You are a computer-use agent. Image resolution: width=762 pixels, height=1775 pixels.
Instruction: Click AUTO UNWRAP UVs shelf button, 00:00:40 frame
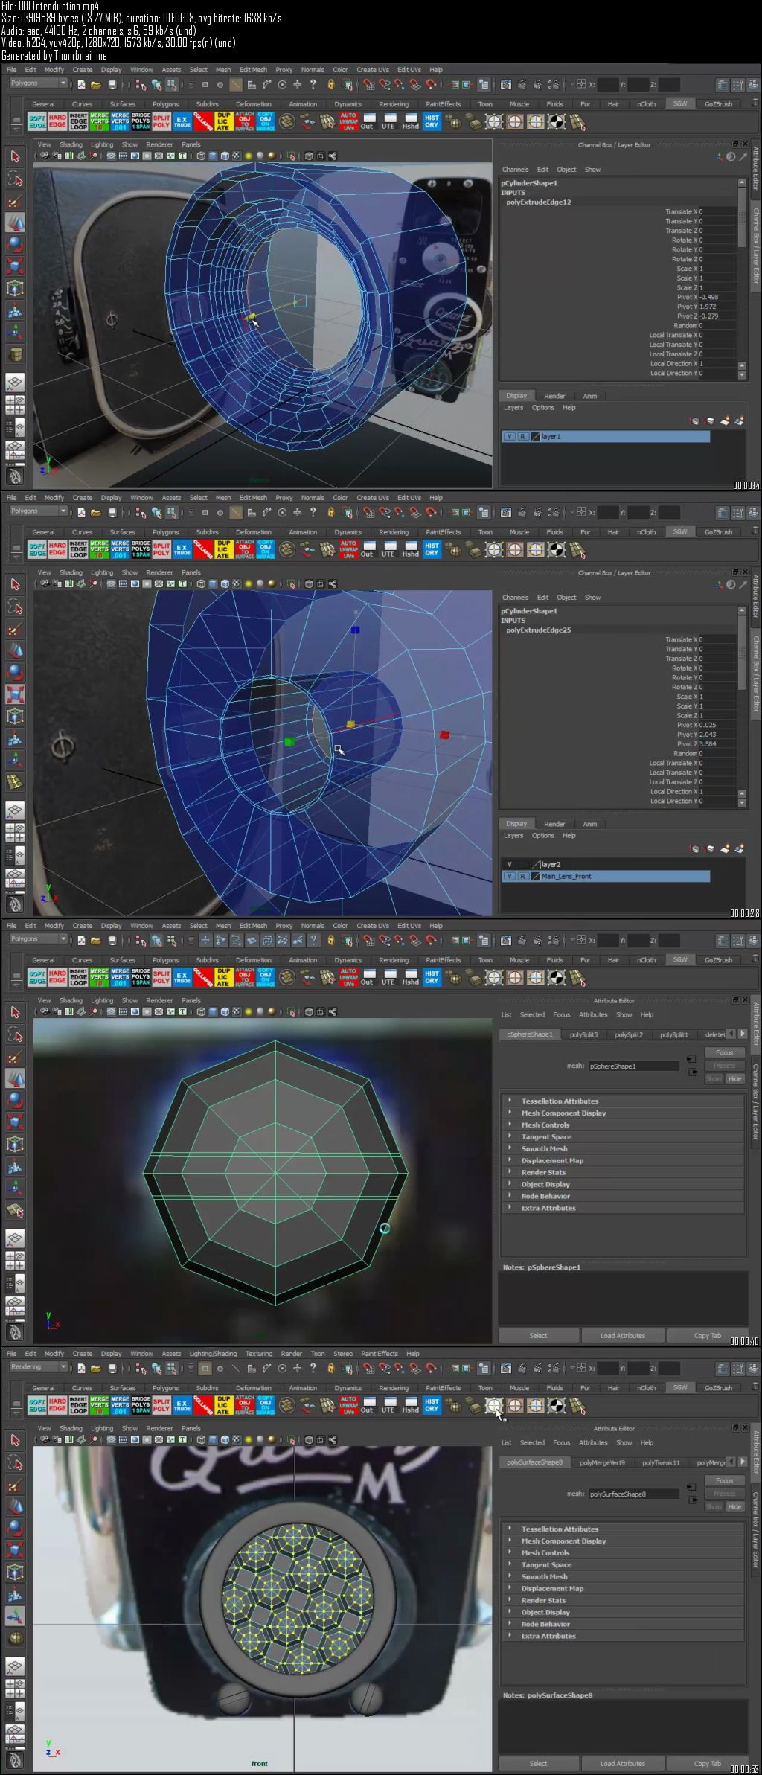point(348,978)
